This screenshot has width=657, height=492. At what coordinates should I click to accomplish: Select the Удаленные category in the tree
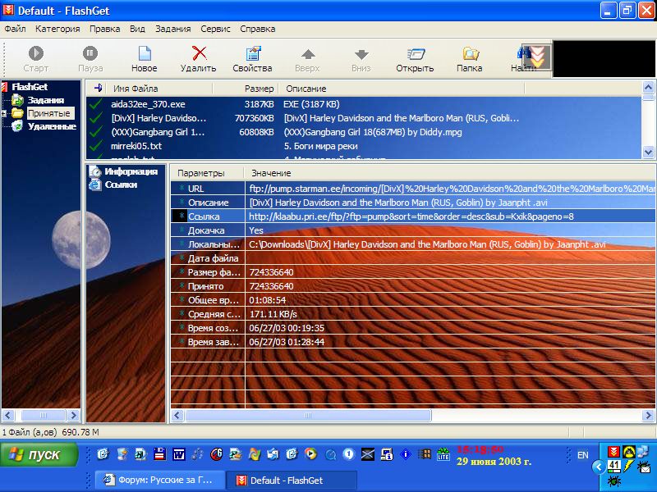51,126
